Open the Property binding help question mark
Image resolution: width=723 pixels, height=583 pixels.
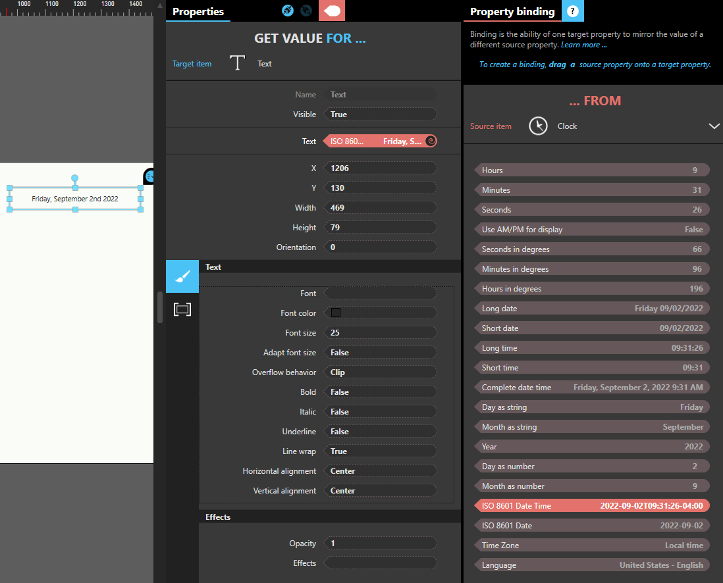tap(573, 11)
